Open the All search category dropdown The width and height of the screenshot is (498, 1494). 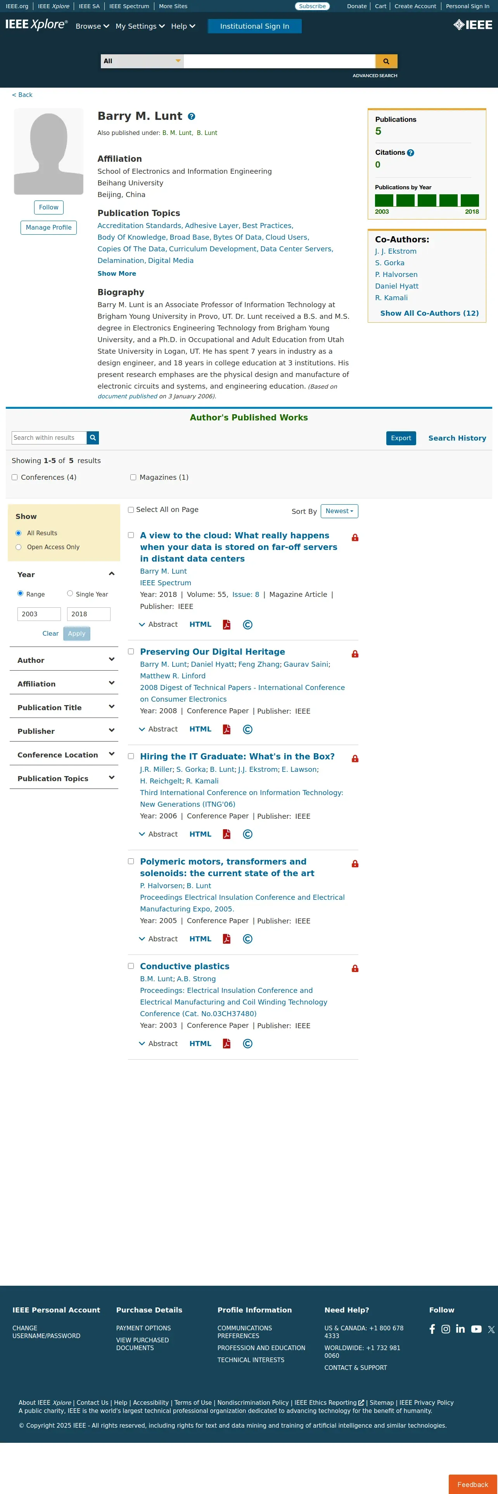tap(142, 61)
